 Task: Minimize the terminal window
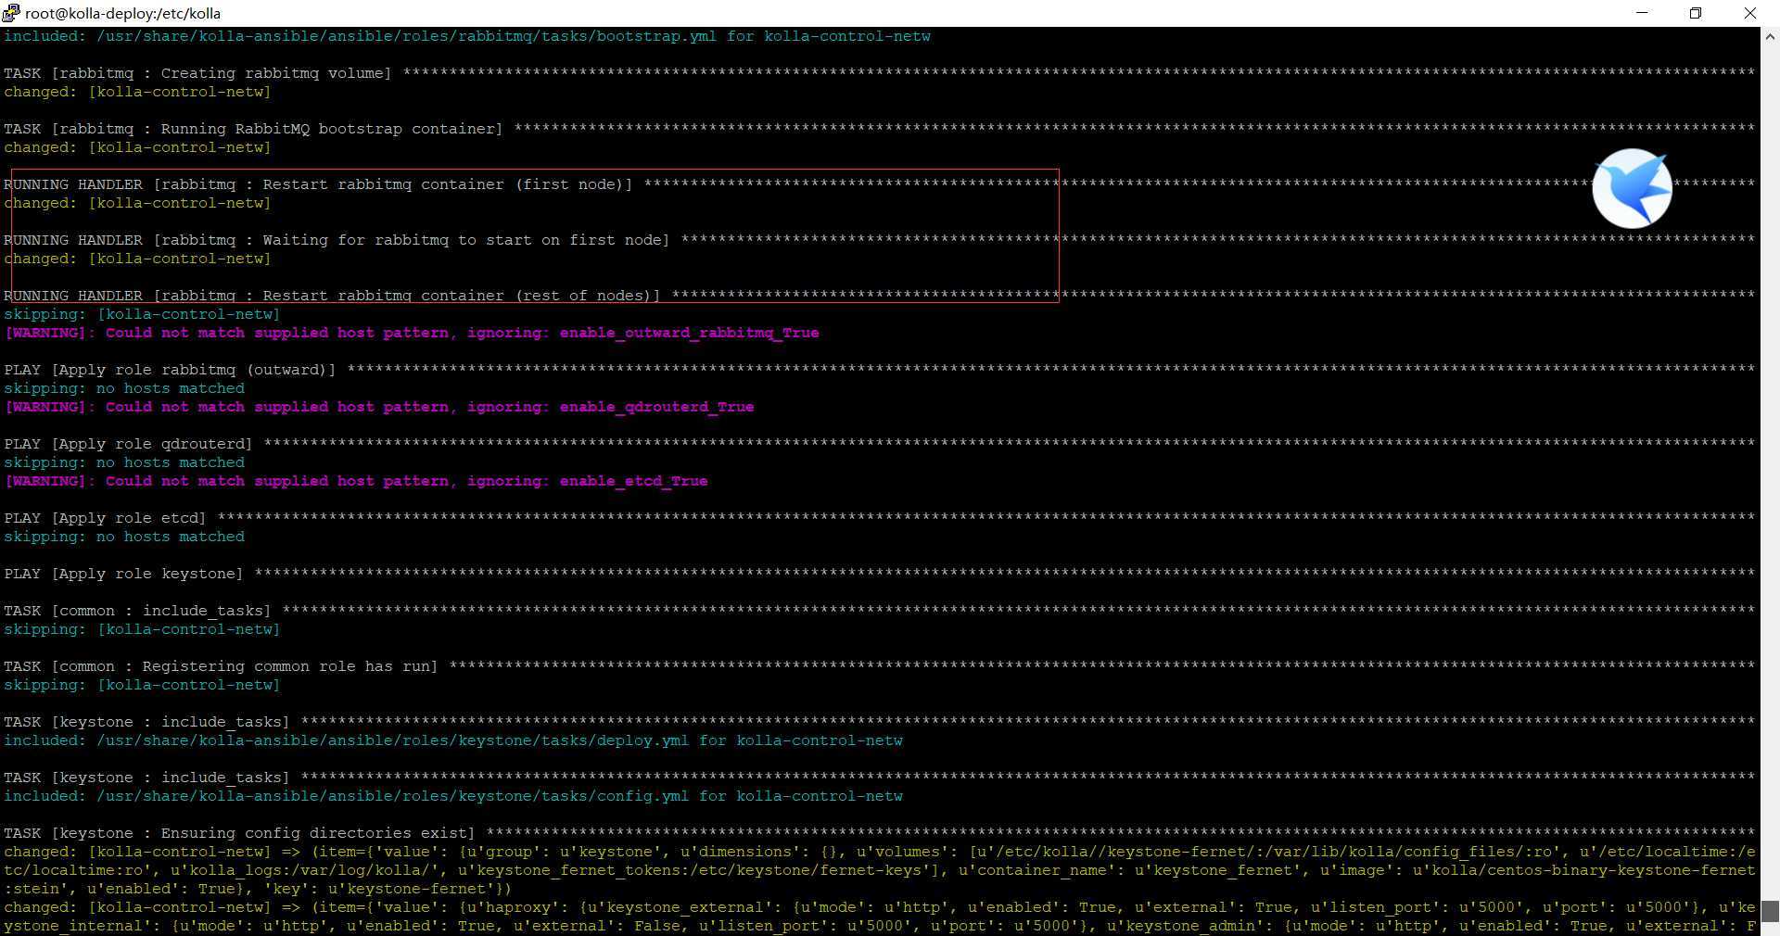point(1642,13)
